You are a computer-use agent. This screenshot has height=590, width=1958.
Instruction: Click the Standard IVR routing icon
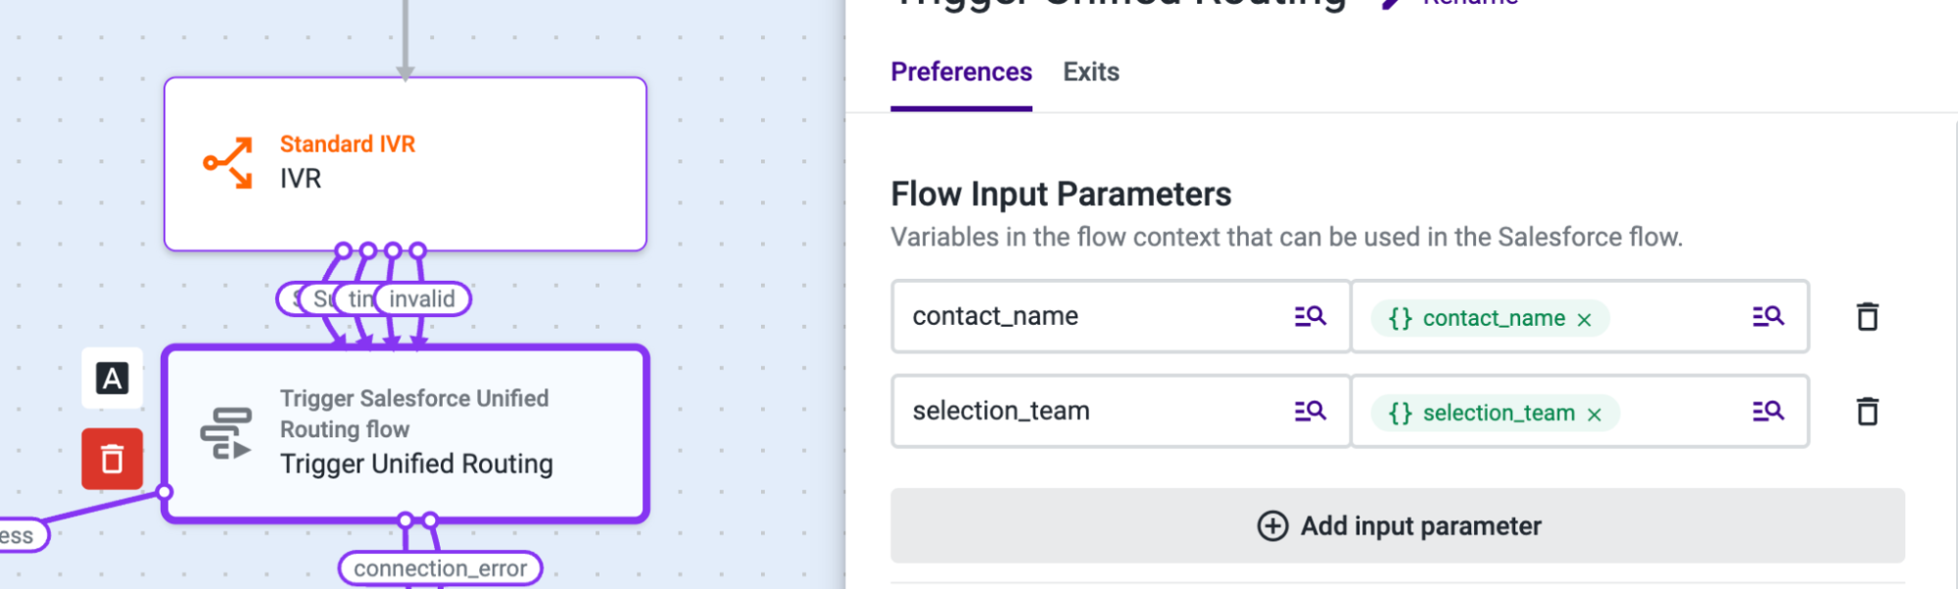click(227, 162)
